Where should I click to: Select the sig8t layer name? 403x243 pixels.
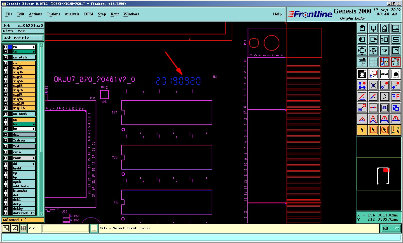tap(24, 95)
